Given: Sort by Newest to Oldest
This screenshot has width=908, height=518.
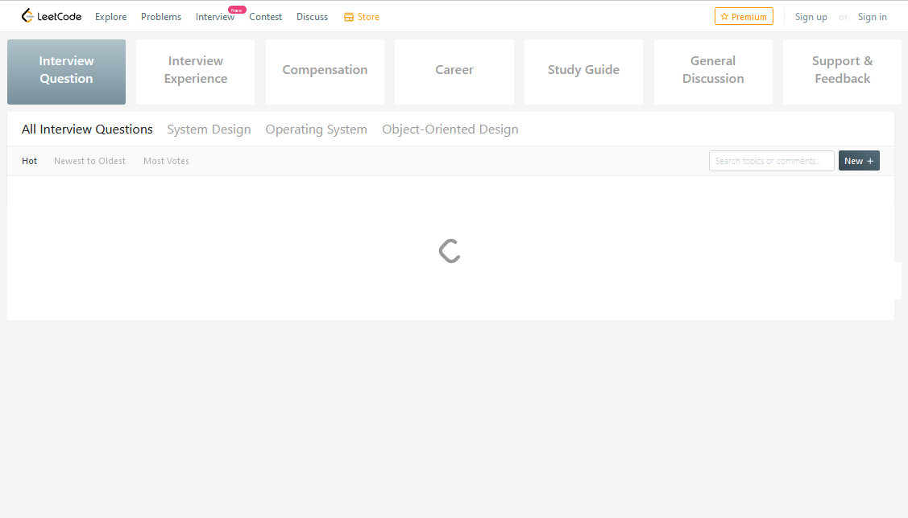Looking at the screenshot, I should [x=89, y=161].
